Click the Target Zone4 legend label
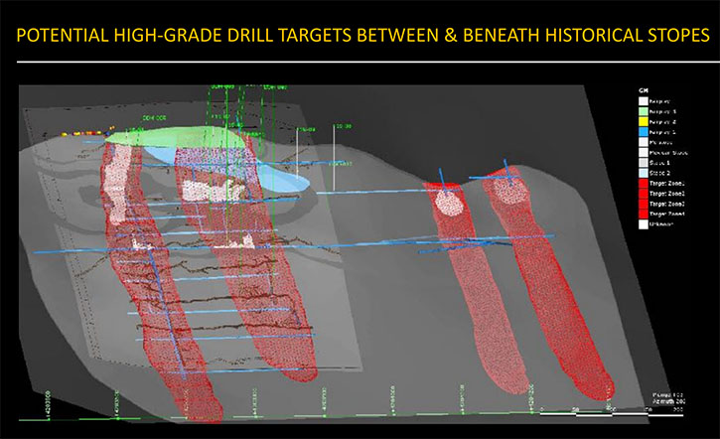The height and width of the screenshot is (439, 720). click(x=666, y=214)
